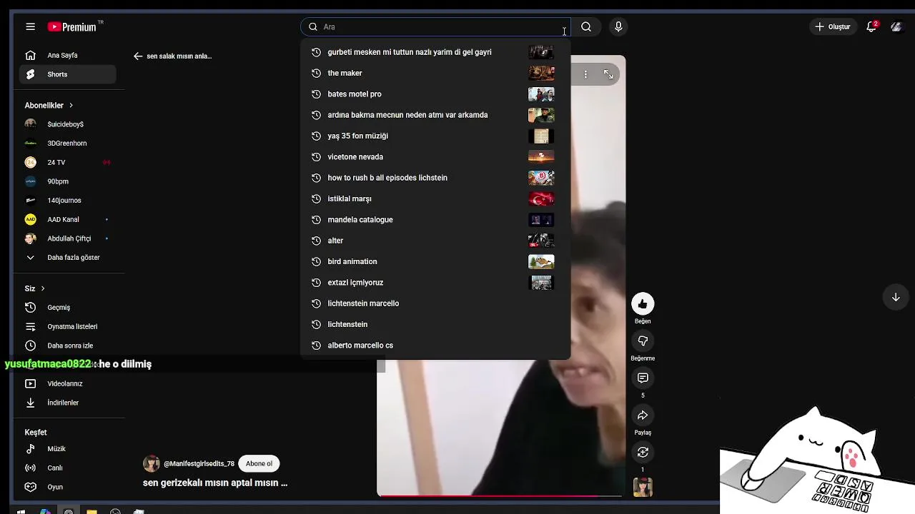Screen dimensions: 915x514
Task: Open İndirilenler downloads
Action: [68, 403]
